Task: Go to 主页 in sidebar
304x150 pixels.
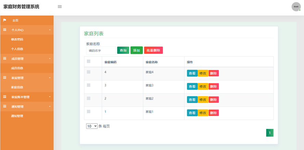Action: [15, 20]
